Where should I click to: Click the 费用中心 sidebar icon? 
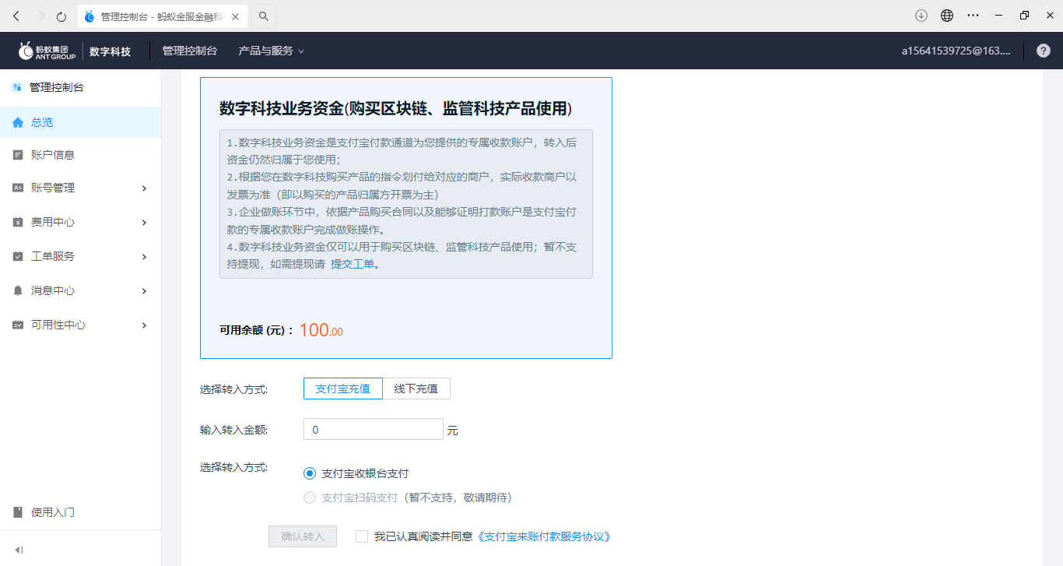click(x=18, y=222)
